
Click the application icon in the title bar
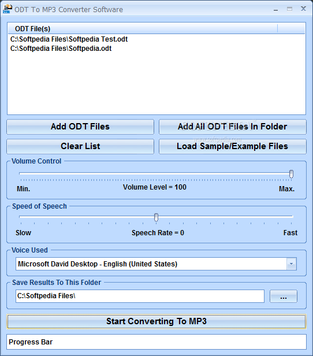click(8, 9)
